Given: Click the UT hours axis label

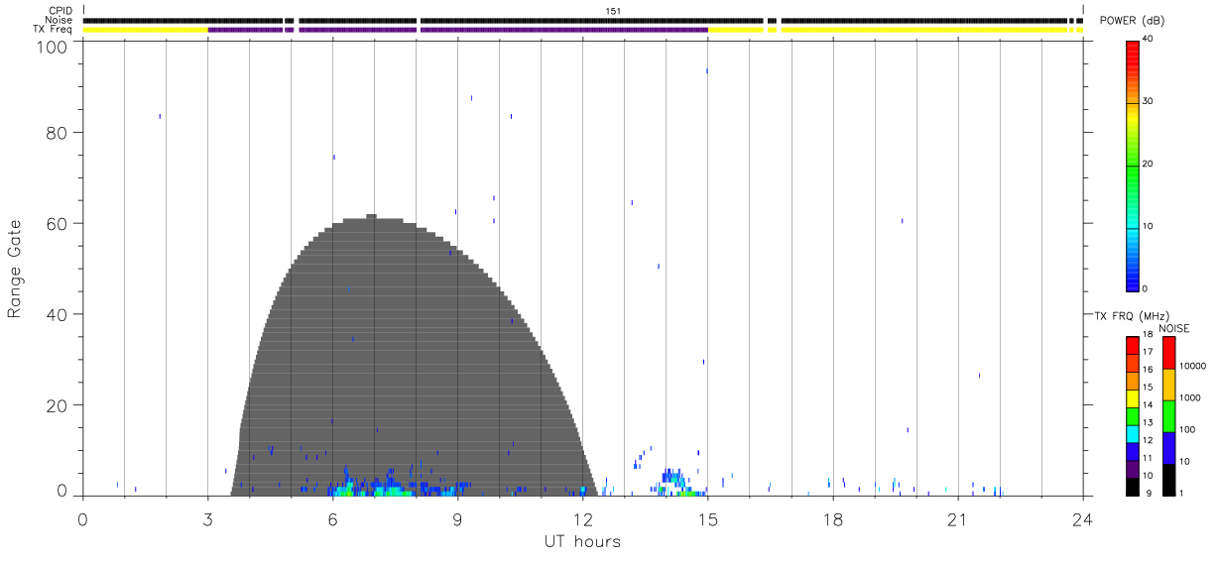Looking at the screenshot, I should [582, 541].
